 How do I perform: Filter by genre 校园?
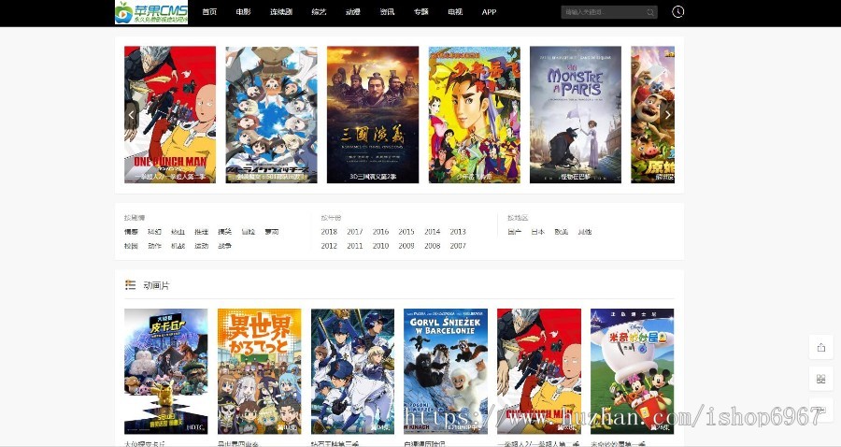[132, 246]
